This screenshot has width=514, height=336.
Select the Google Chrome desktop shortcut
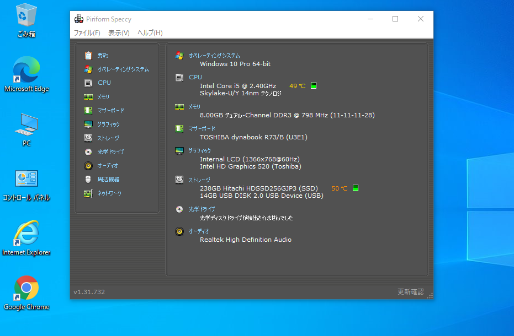click(x=27, y=293)
